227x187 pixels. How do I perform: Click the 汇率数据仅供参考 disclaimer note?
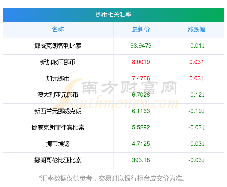tap(112, 178)
